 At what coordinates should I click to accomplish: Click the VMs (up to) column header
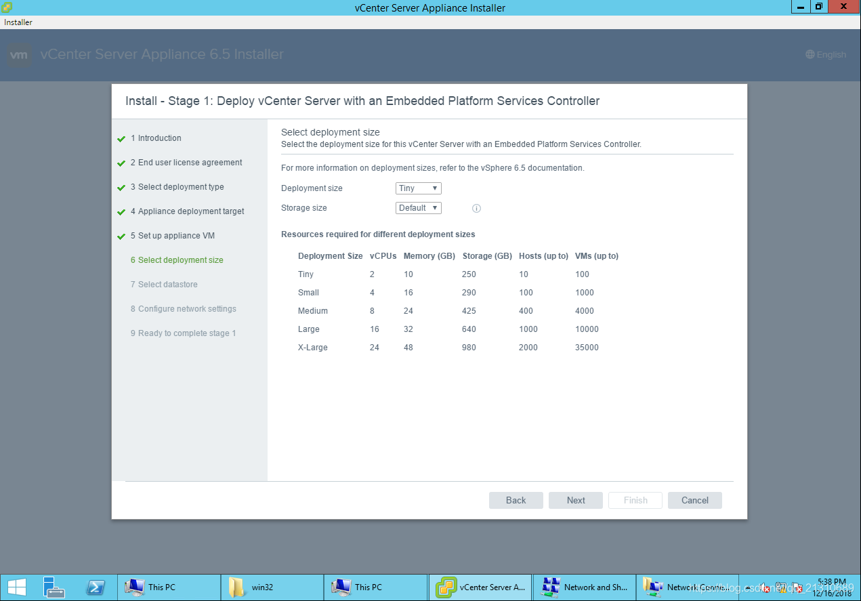coord(597,256)
